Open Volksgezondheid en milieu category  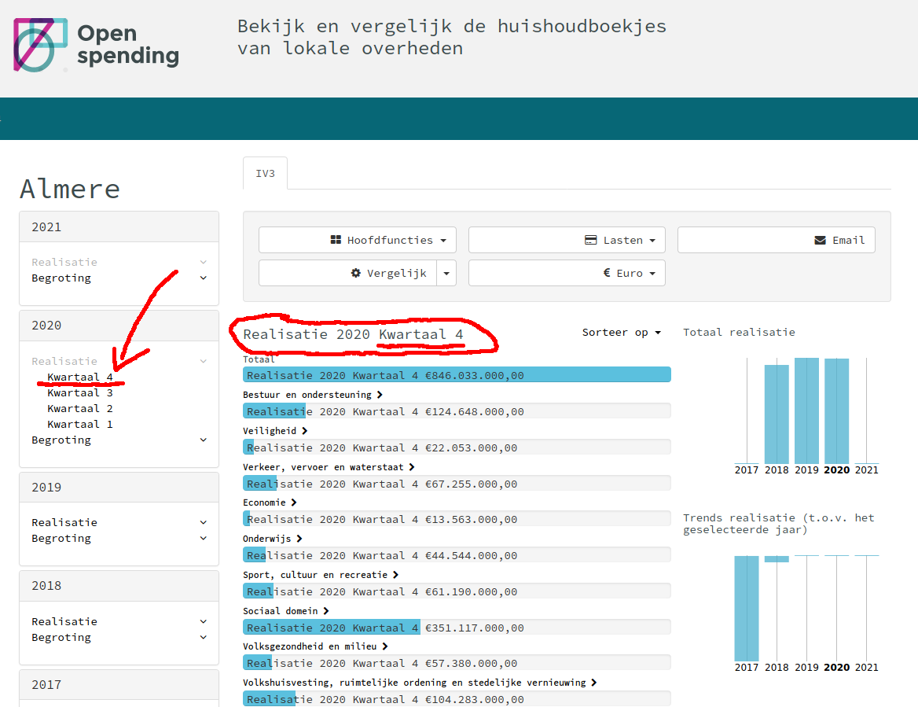point(316,646)
